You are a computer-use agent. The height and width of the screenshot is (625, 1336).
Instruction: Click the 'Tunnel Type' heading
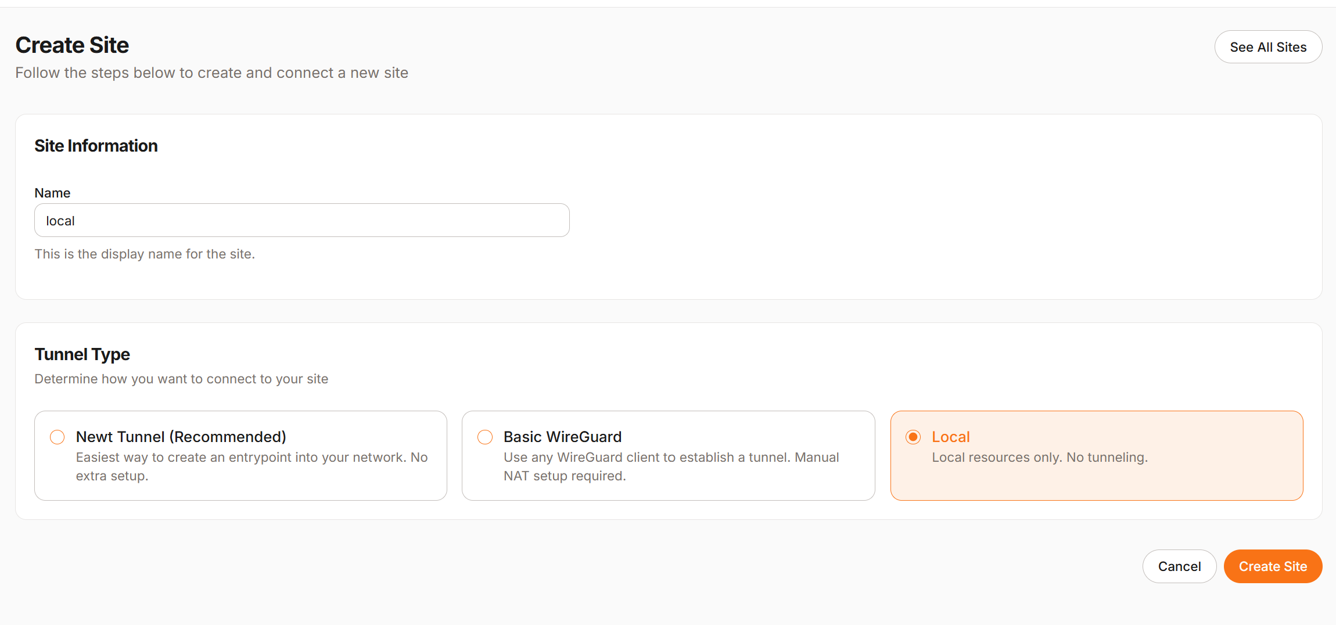[82, 354]
